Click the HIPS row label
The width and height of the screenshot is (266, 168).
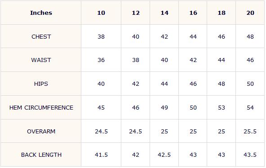[x=41, y=84]
